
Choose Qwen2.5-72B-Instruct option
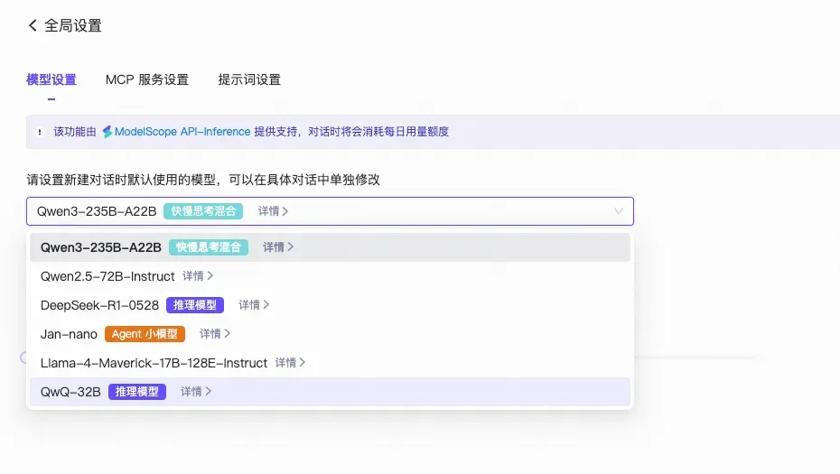click(107, 276)
